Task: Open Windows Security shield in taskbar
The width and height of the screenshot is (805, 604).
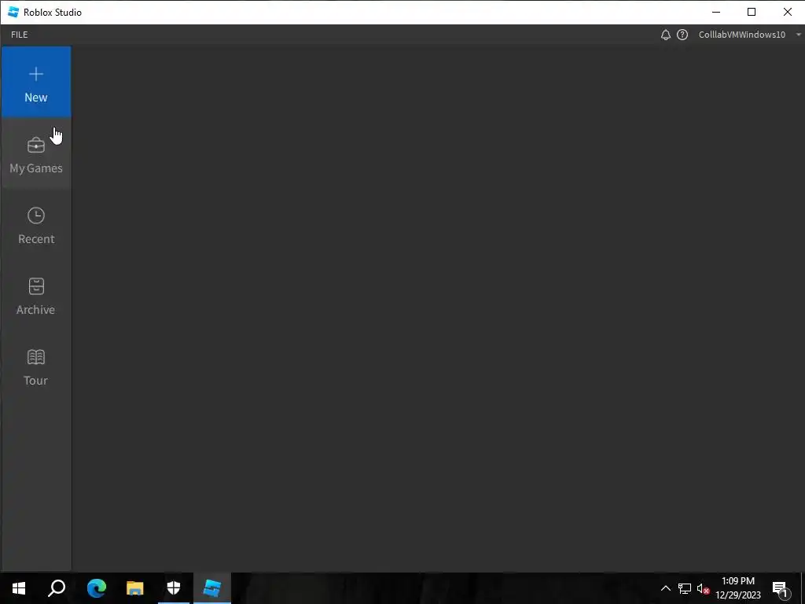Action: point(174,588)
